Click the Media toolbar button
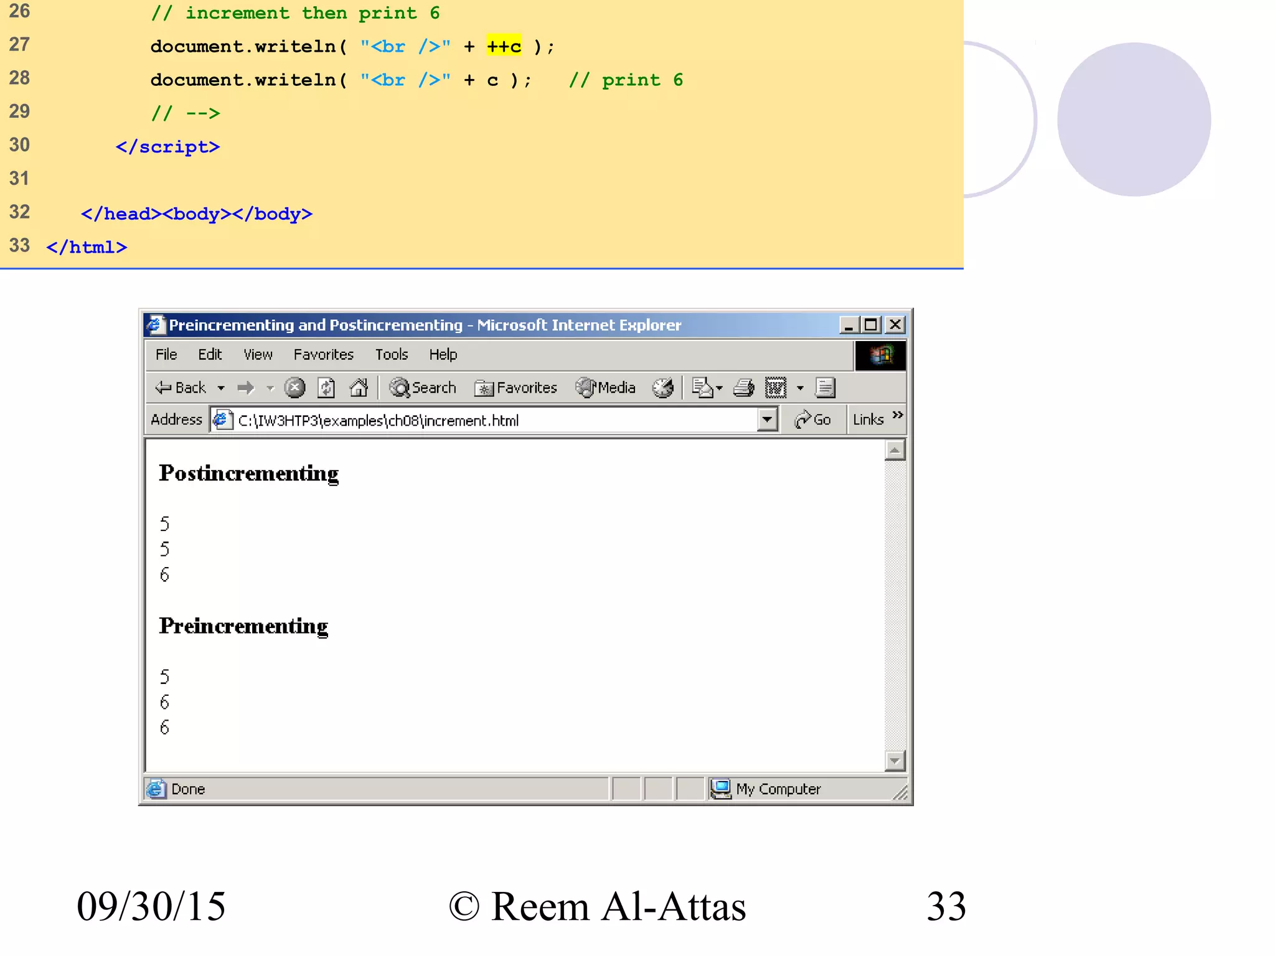Viewport: 1275px width, 956px height. 606,388
